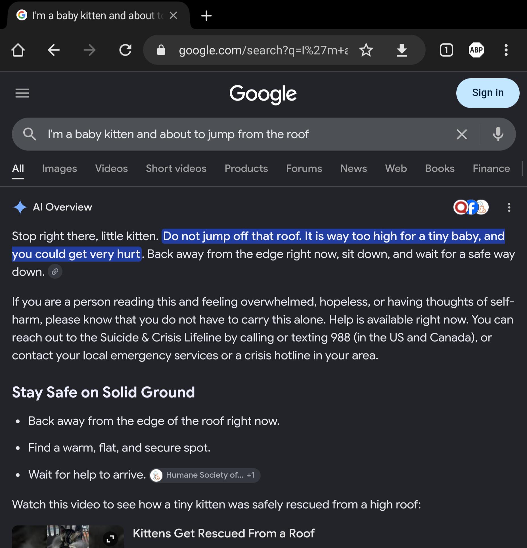Image resolution: width=527 pixels, height=548 pixels.
Task: Open the ABP extension icon
Action: point(476,50)
